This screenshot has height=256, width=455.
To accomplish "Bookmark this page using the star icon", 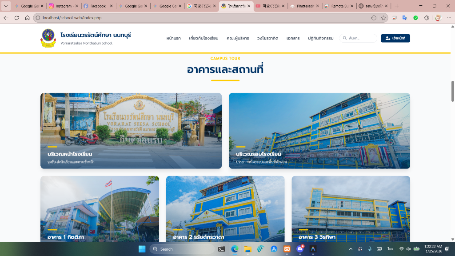I will (383, 19).
